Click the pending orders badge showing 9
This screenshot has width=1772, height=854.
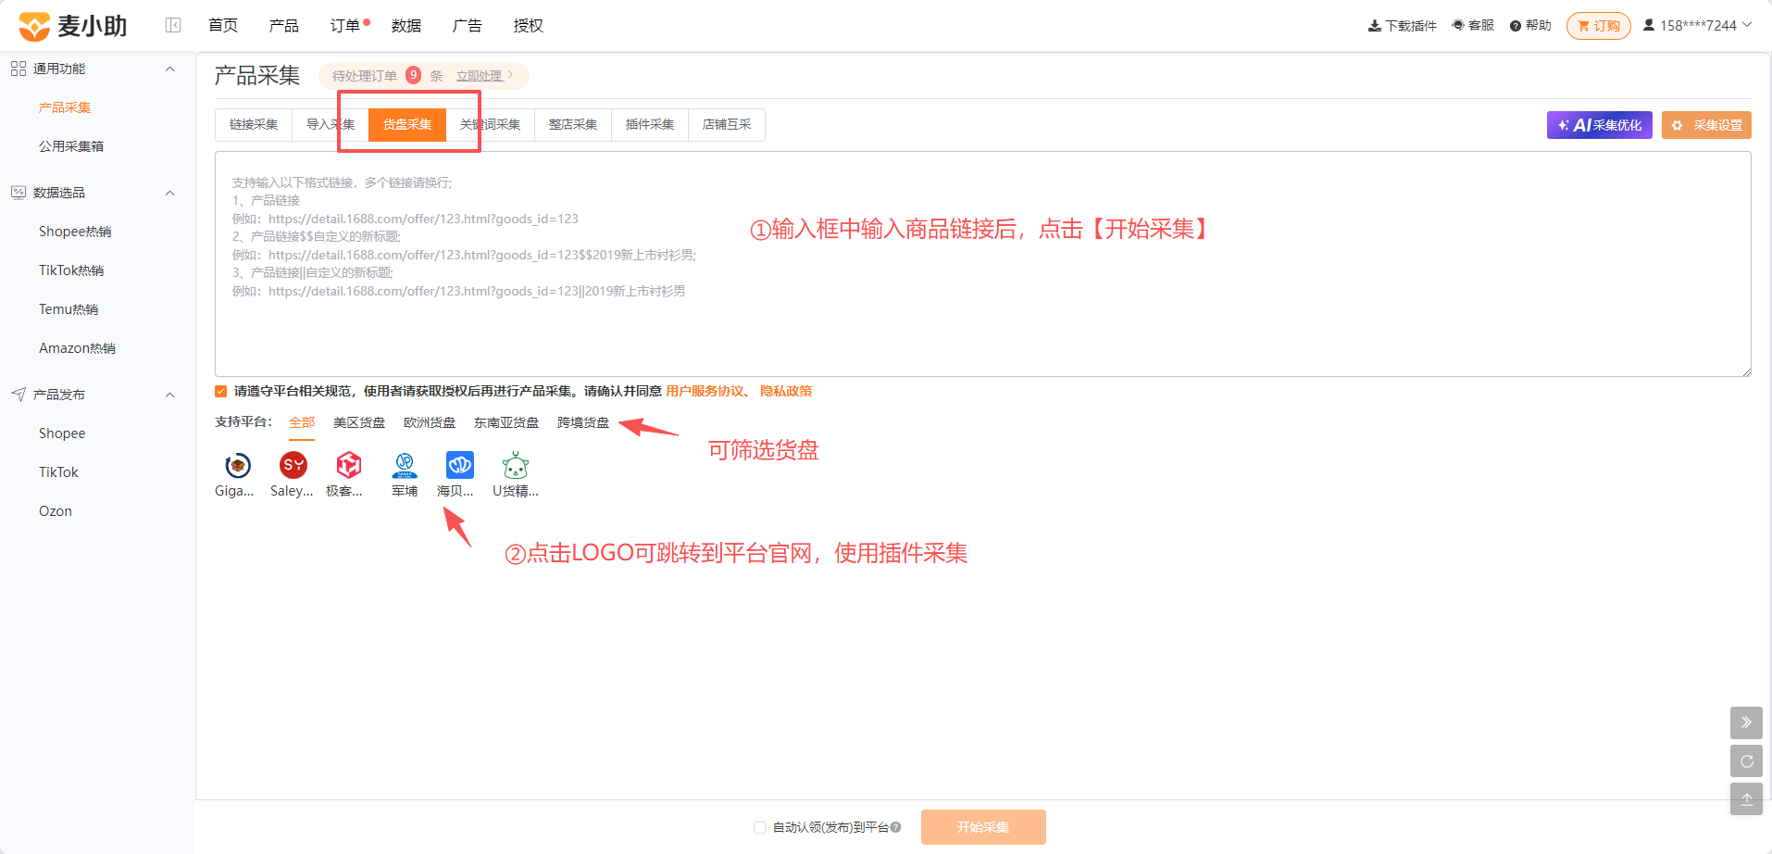414,75
